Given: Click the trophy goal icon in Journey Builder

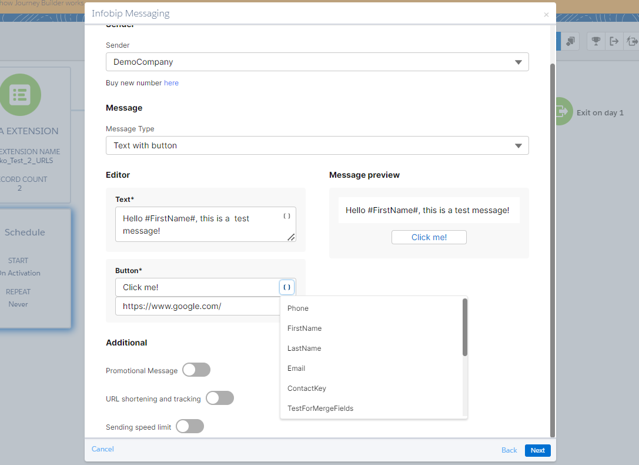Looking at the screenshot, I should (x=596, y=41).
